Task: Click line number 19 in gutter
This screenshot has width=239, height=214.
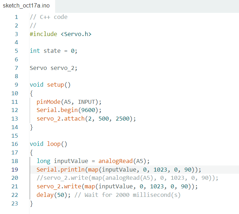Action: [15, 169]
